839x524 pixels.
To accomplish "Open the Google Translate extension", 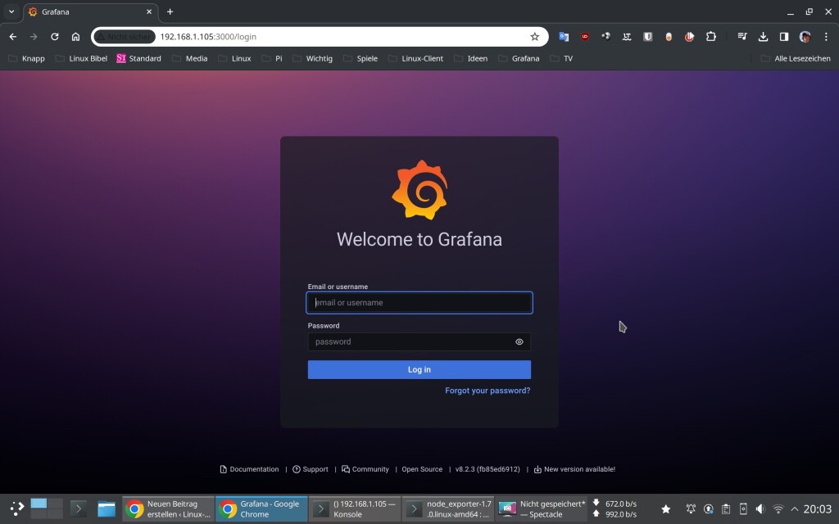I will [x=564, y=36].
